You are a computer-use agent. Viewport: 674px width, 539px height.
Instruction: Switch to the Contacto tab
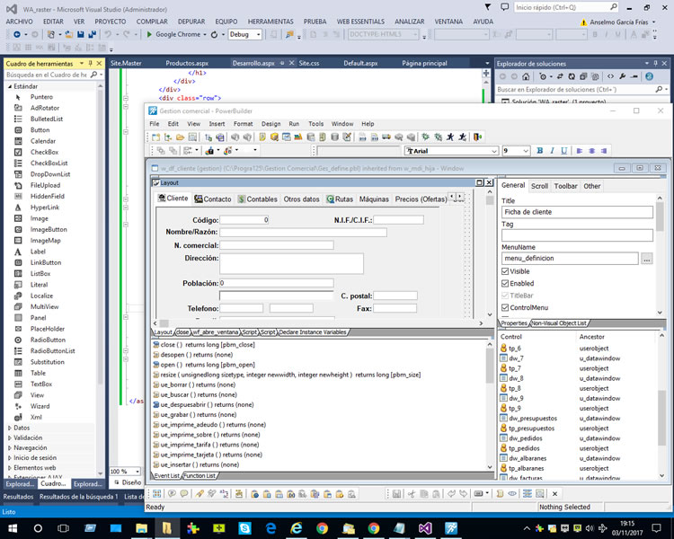213,199
